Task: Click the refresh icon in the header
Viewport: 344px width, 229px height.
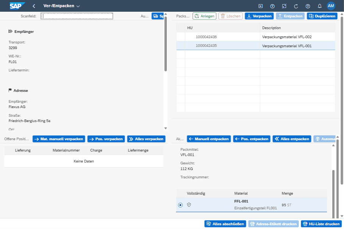Action: pyautogui.click(x=296, y=6)
